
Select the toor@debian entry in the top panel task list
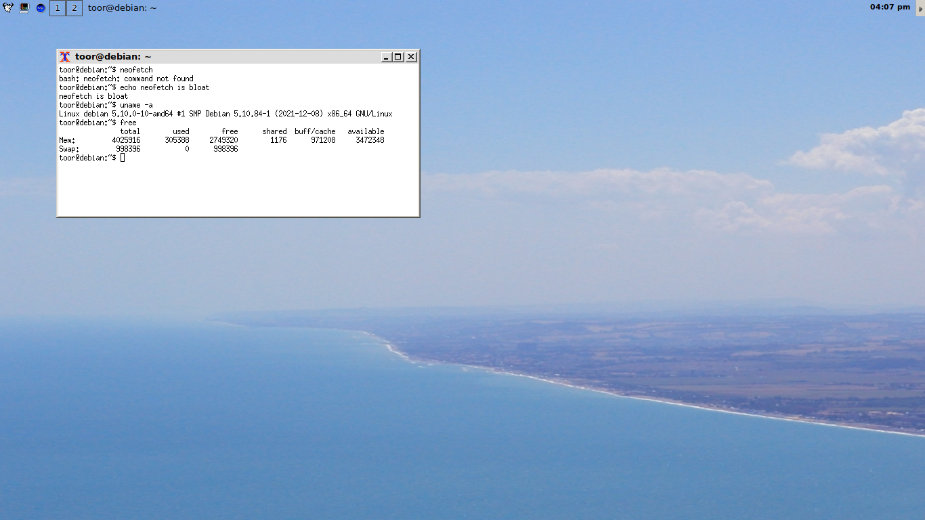click(x=122, y=8)
